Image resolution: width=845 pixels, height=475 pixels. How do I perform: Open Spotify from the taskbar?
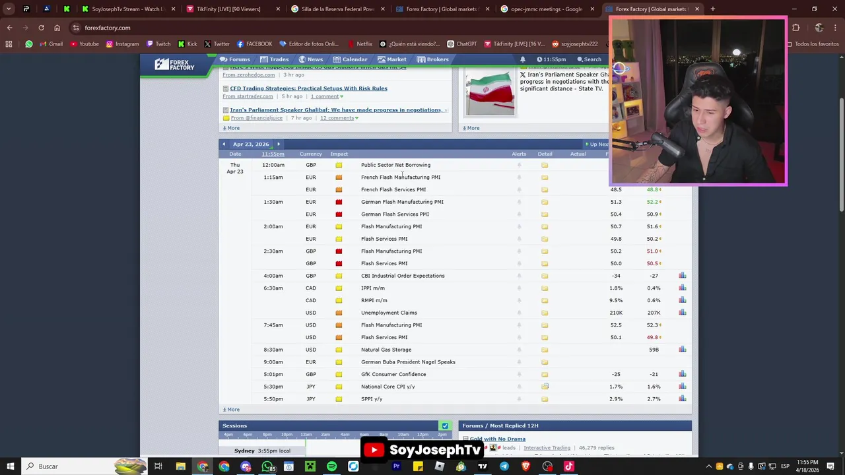click(x=331, y=466)
